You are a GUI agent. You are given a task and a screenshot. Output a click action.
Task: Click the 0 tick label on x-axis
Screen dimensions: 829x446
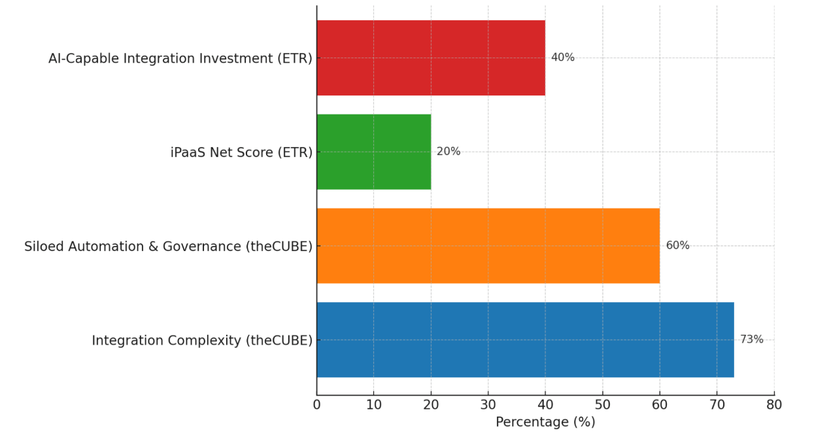click(317, 405)
